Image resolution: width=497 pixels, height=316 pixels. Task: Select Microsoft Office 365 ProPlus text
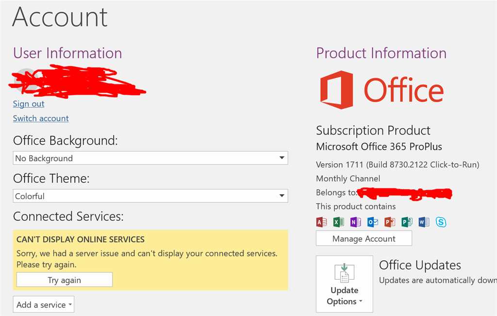click(x=379, y=147)
